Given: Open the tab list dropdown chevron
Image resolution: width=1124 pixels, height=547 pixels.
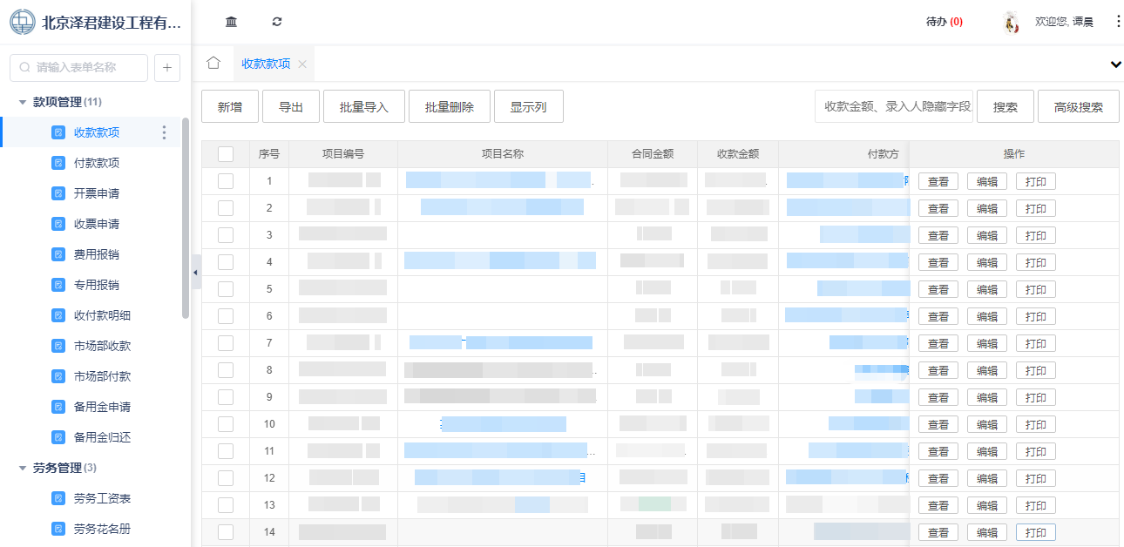Looking at the screenshot, I should tap(1116, 64).
